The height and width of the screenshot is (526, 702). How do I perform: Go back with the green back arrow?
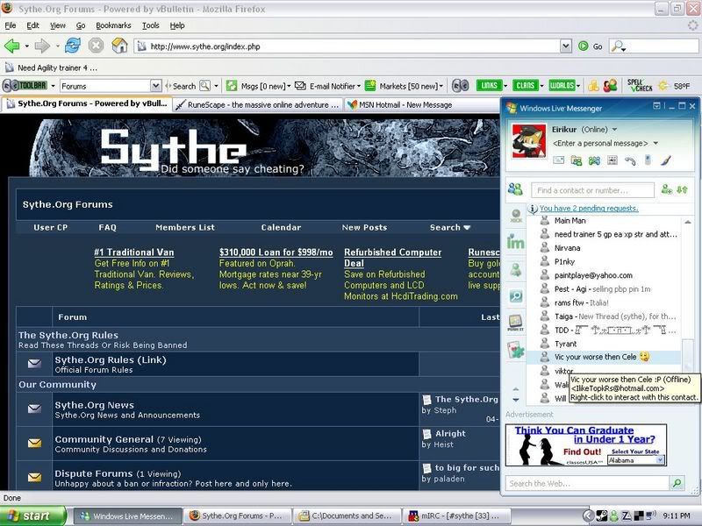[x=12, y=46]
